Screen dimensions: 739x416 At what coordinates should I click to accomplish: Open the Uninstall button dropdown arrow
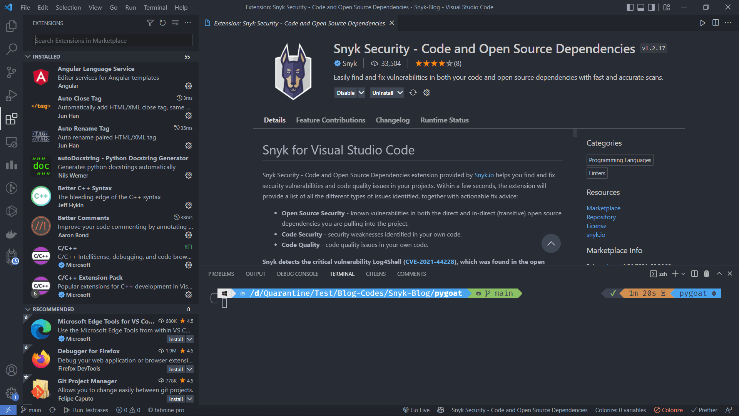pyautogui.click(x=400, y=93)
